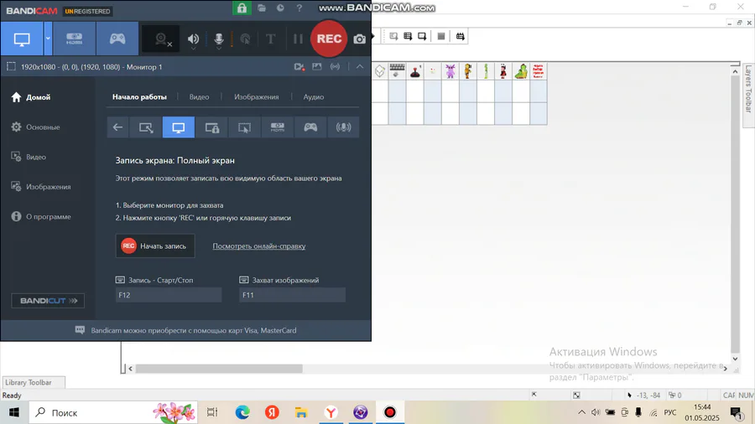Viewport: 755px width, 424px height.
Task: Click the image capture icon in monitor bar
Action: [x=317, y=67]
